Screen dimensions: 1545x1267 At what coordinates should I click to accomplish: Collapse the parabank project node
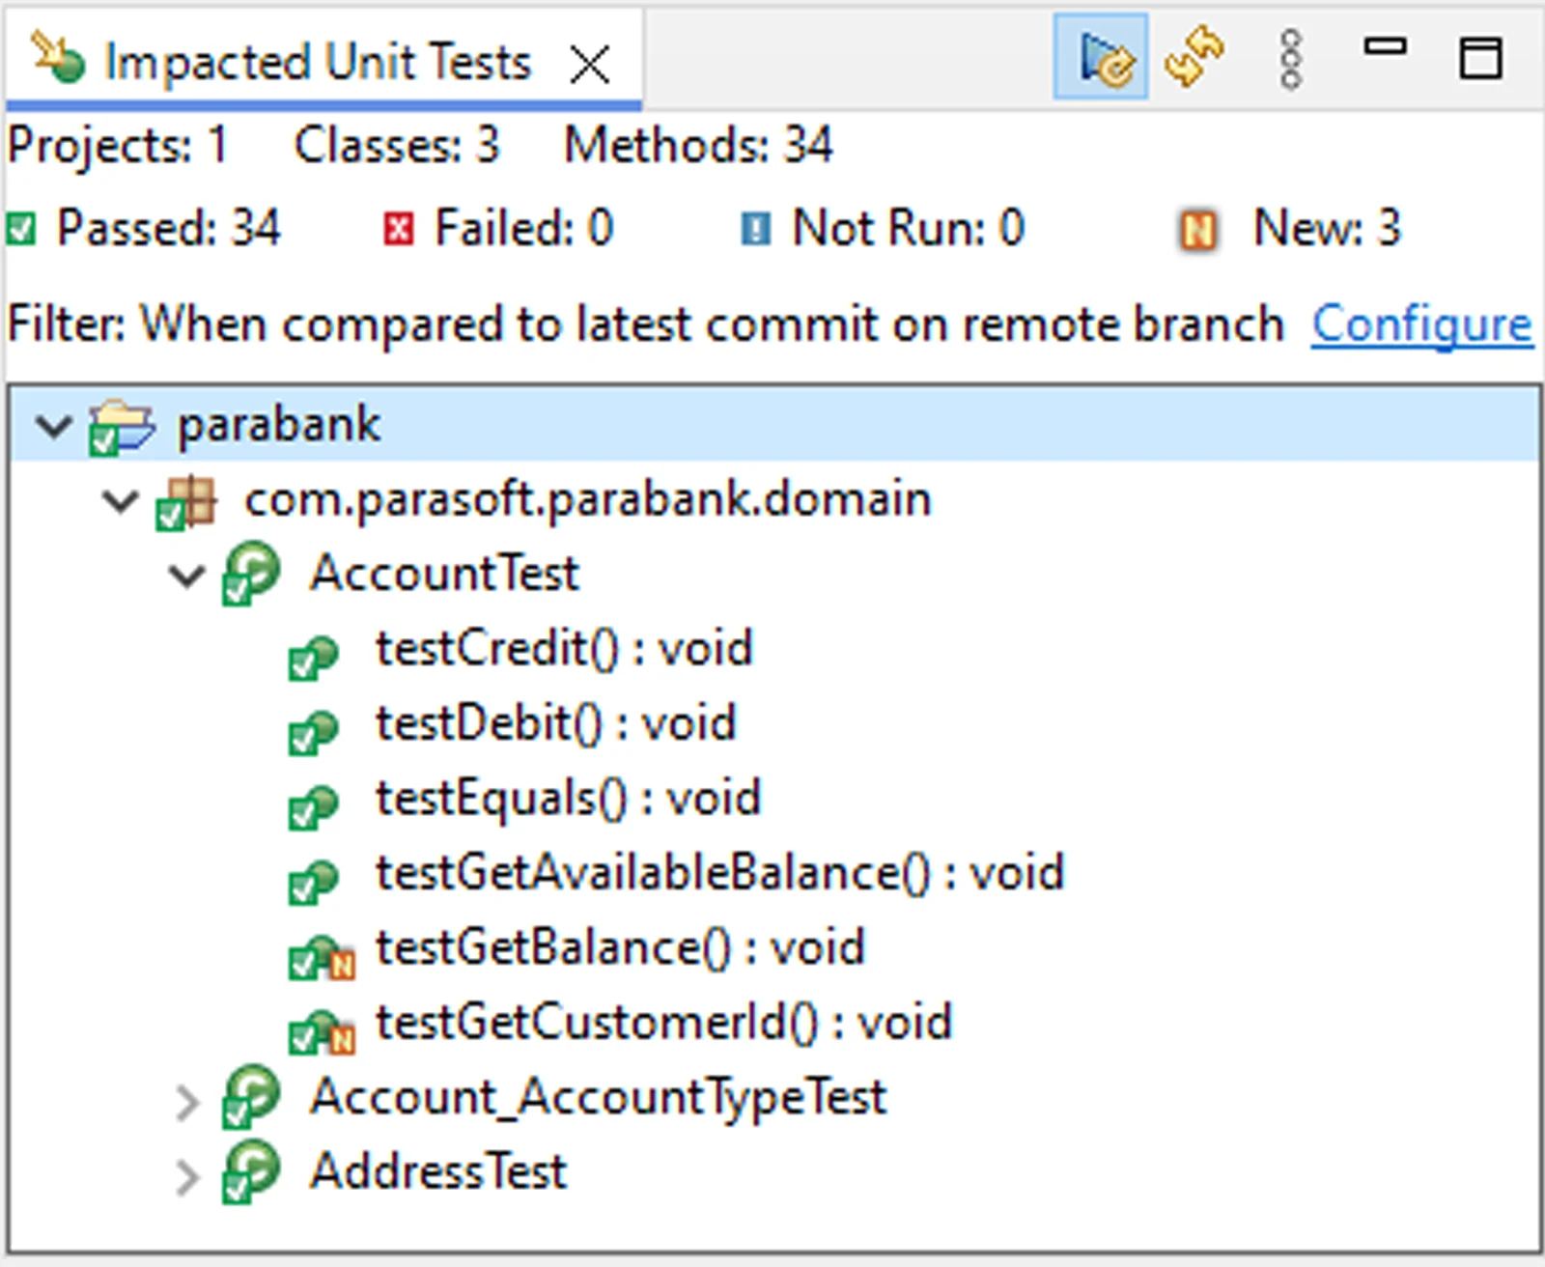tap(53, 426)
